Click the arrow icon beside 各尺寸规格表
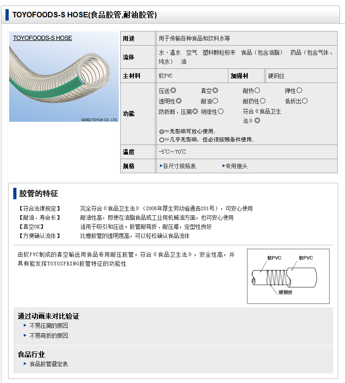This screenshot has width=345, height=383. click(x=161, y=166)
